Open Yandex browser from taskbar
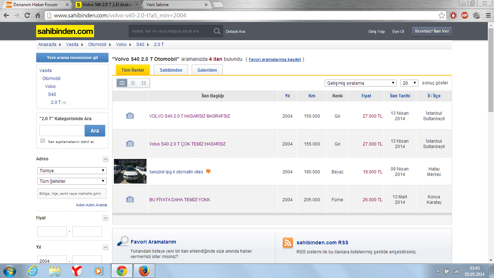This screenshot has width=494, height=278. [77, 271]
